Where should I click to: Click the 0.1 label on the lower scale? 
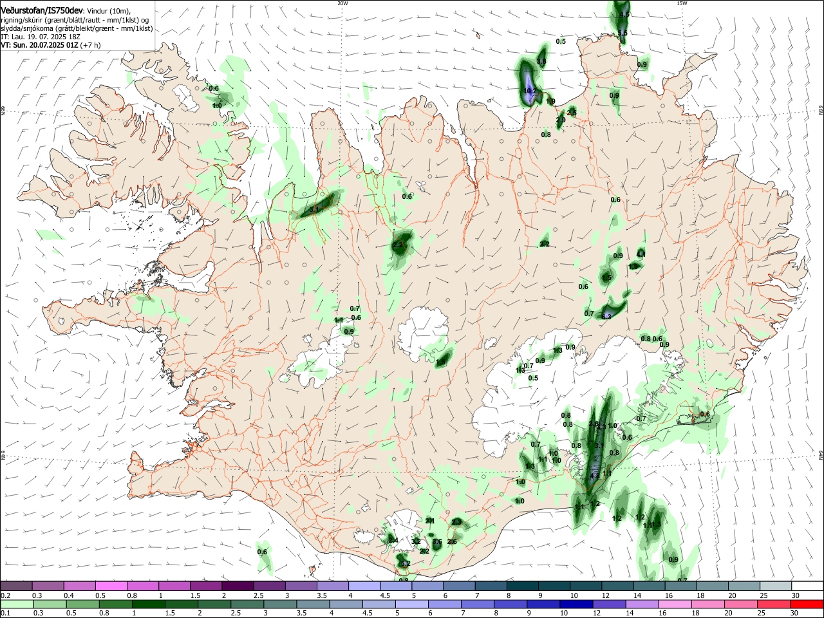tap(5, 613)
